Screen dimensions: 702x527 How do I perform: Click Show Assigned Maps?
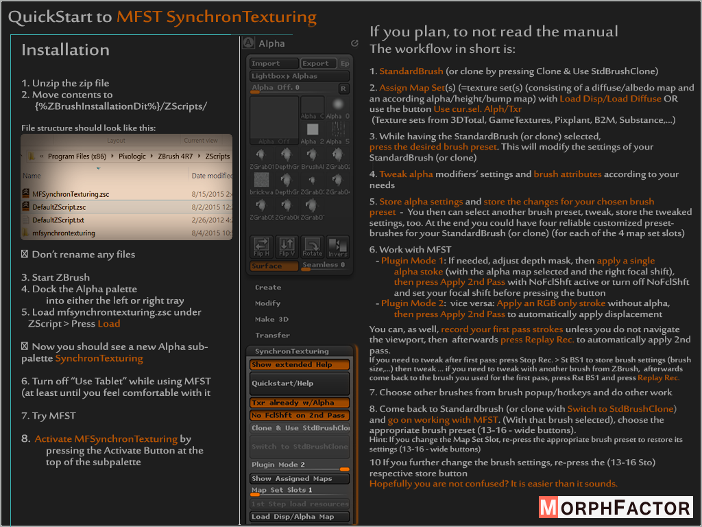(300, 478)
